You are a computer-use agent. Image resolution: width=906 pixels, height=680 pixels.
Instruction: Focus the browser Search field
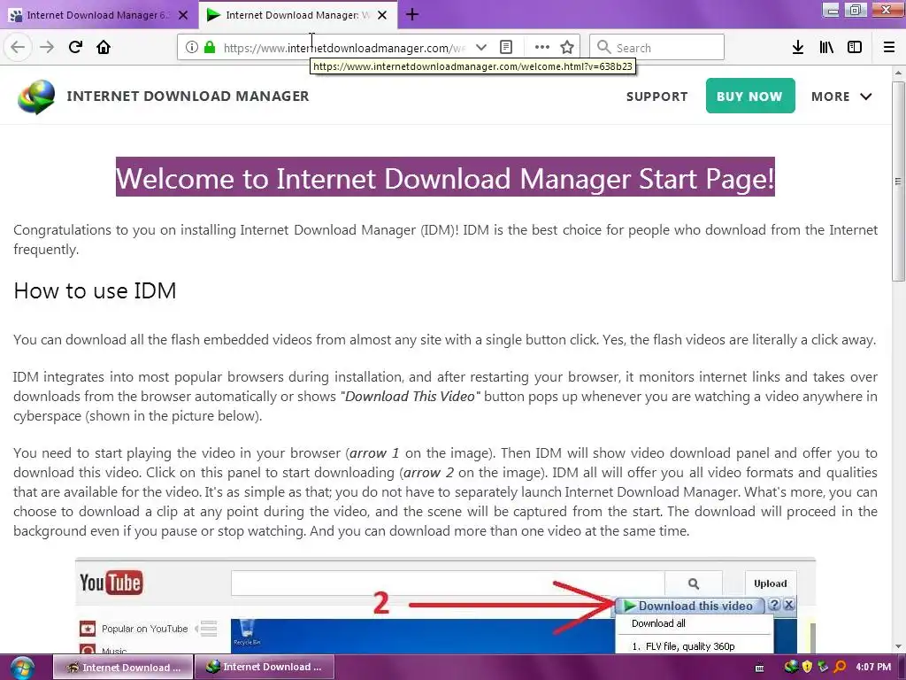657,48
